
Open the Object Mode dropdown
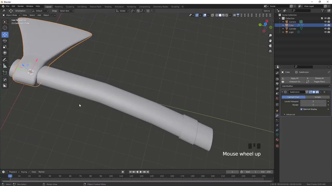tap(11, 15)
